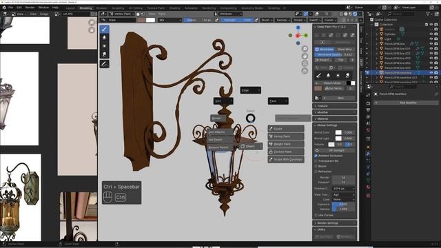
Task: Expand the Texture panel
Action: (x=335, y=106)
